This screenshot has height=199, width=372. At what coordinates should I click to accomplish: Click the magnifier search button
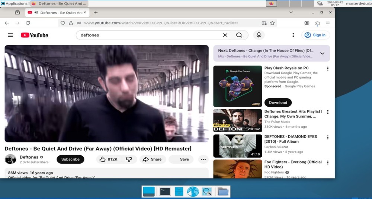pos(239,35)
